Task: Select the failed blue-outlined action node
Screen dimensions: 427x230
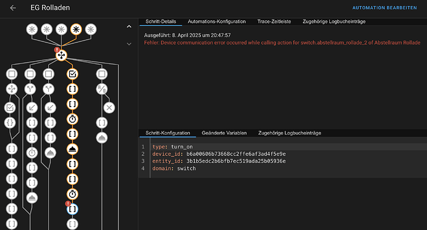Action: coord(72,209)
